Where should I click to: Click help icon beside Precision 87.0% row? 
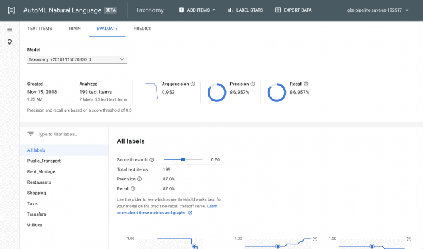tap(139, 179)
